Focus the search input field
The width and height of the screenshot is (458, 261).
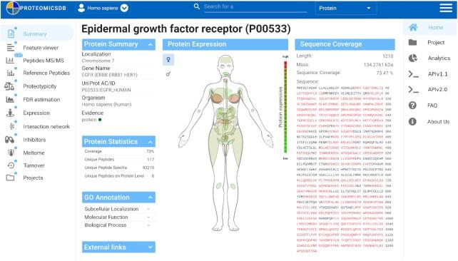coord(255,7)
